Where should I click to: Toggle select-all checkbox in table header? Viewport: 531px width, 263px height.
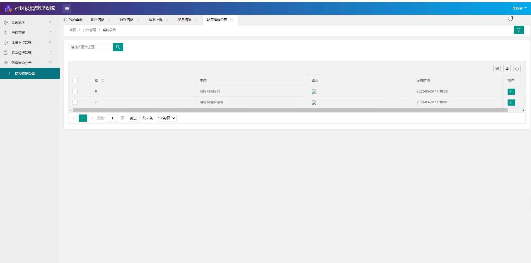pyautogui.click(x=75, y=81)
